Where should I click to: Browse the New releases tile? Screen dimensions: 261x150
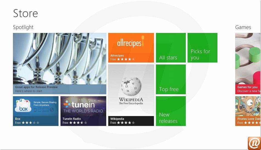click(x=171, y=111)
